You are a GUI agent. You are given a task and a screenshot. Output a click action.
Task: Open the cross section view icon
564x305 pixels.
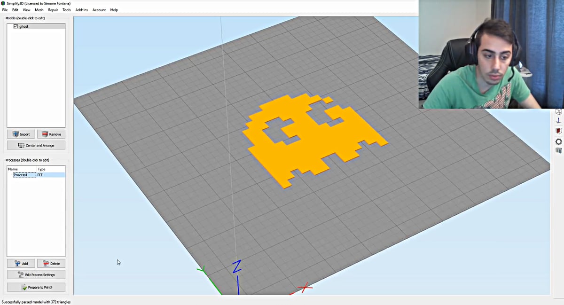[x=558, y=131]
